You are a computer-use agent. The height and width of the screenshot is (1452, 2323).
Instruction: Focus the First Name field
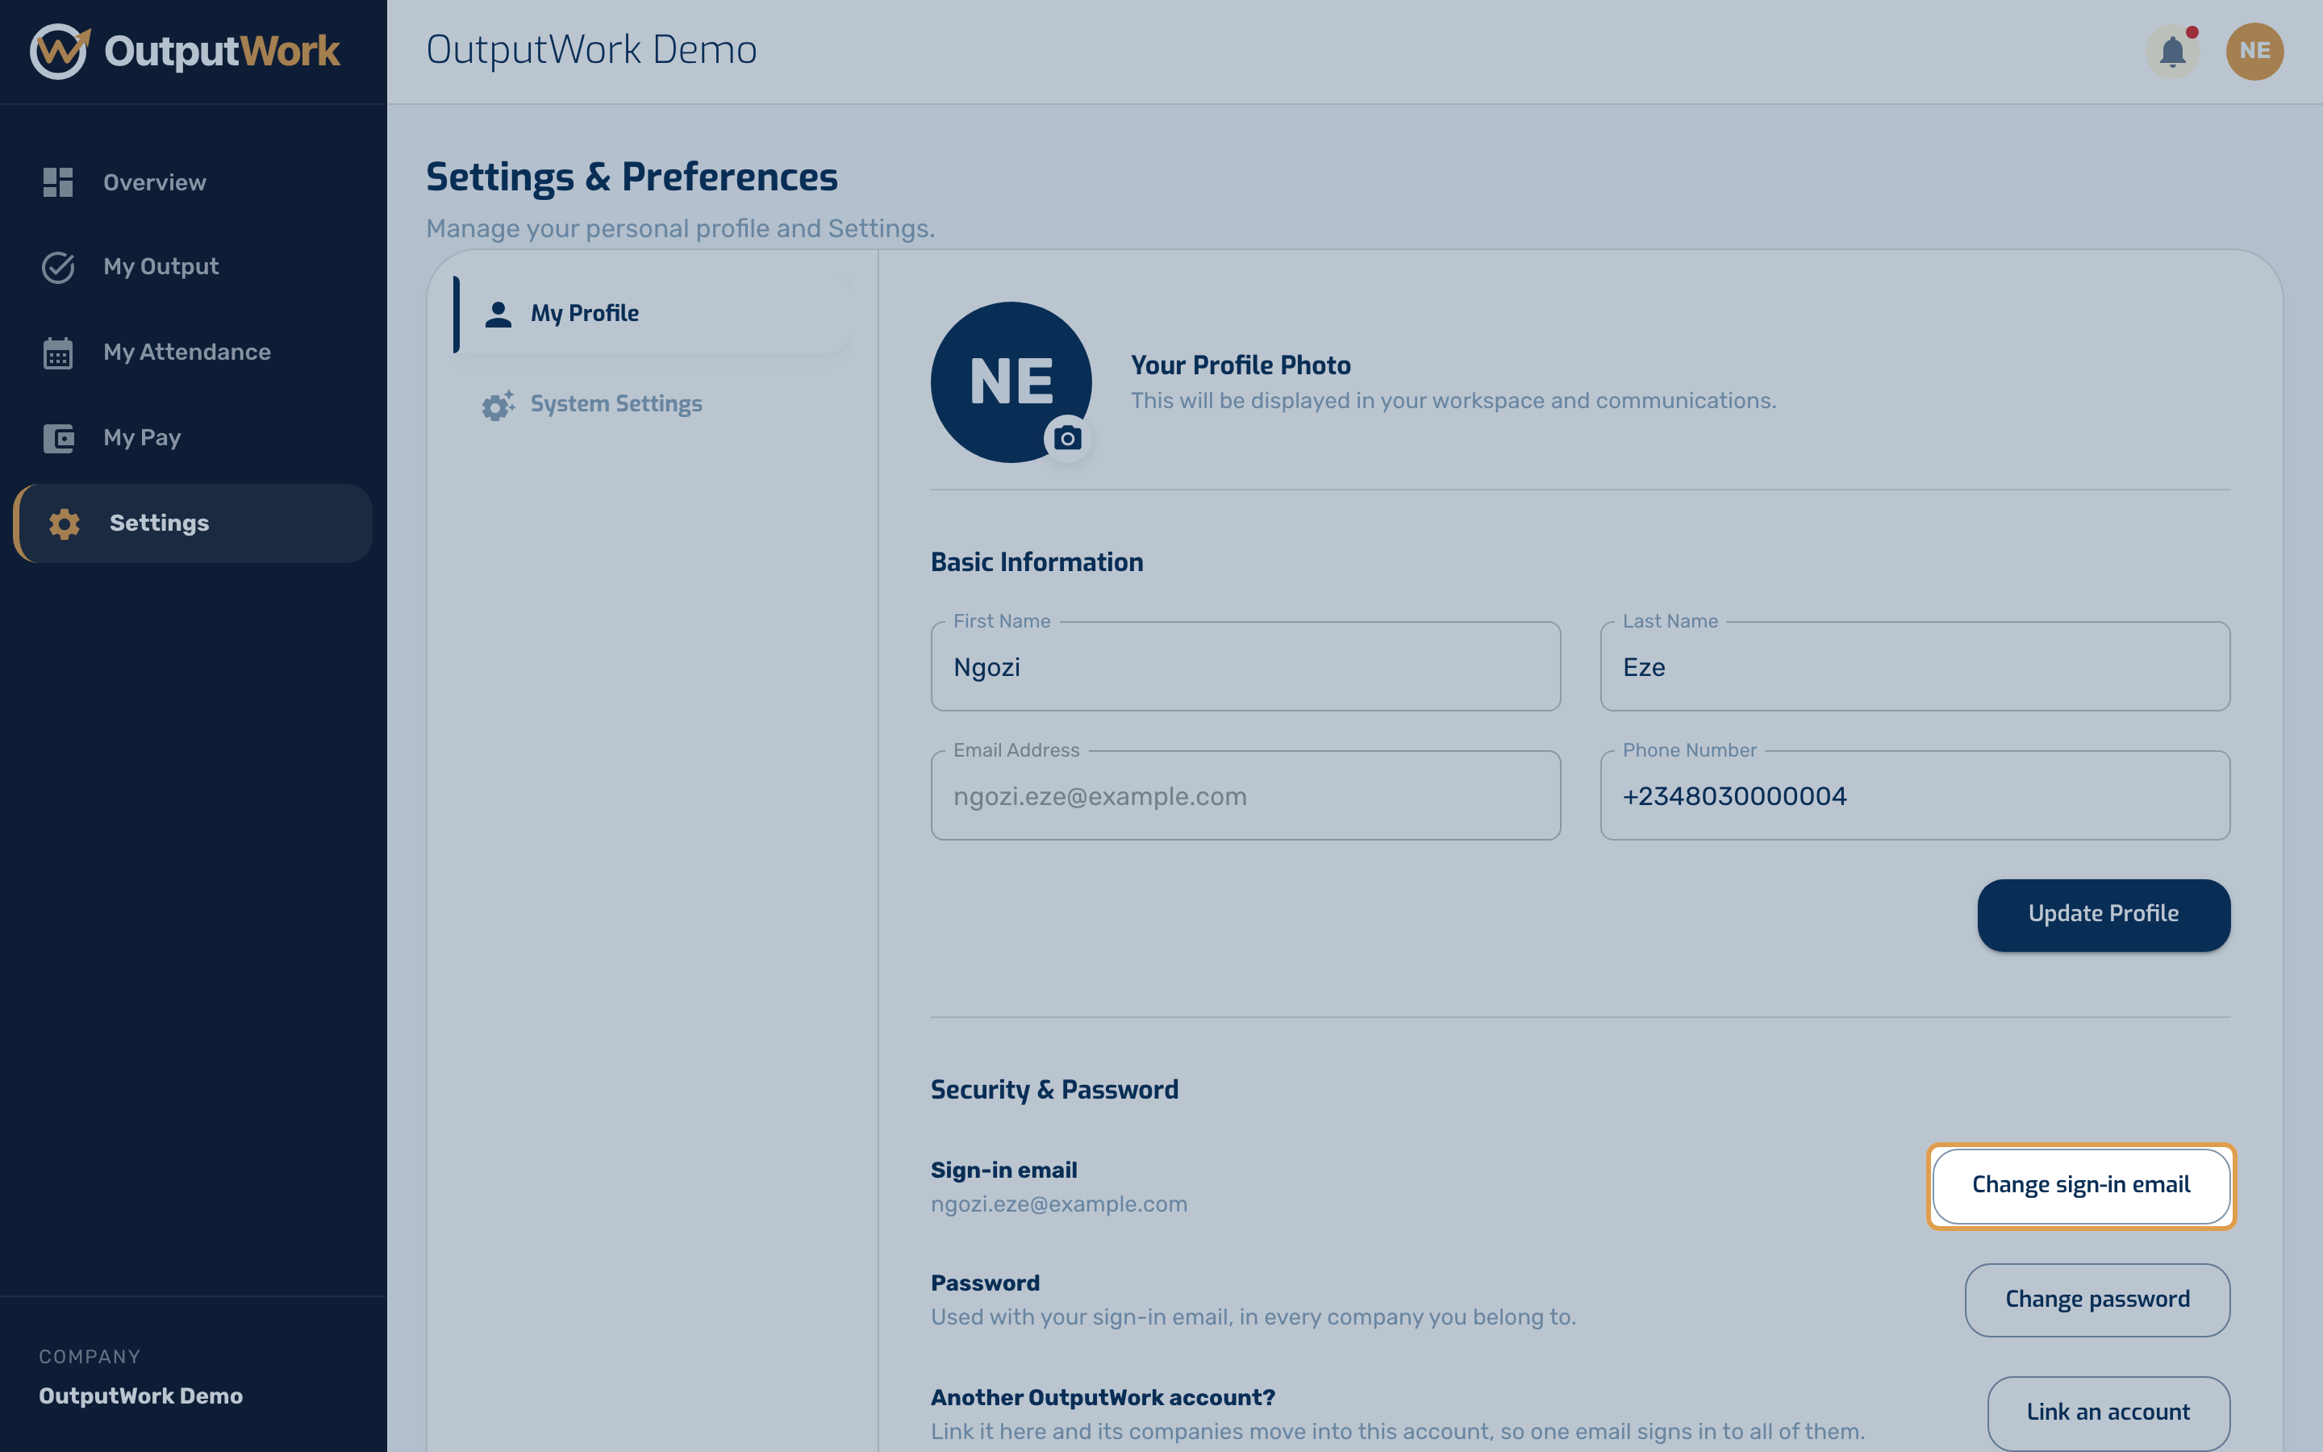(x=1245, y=666)
